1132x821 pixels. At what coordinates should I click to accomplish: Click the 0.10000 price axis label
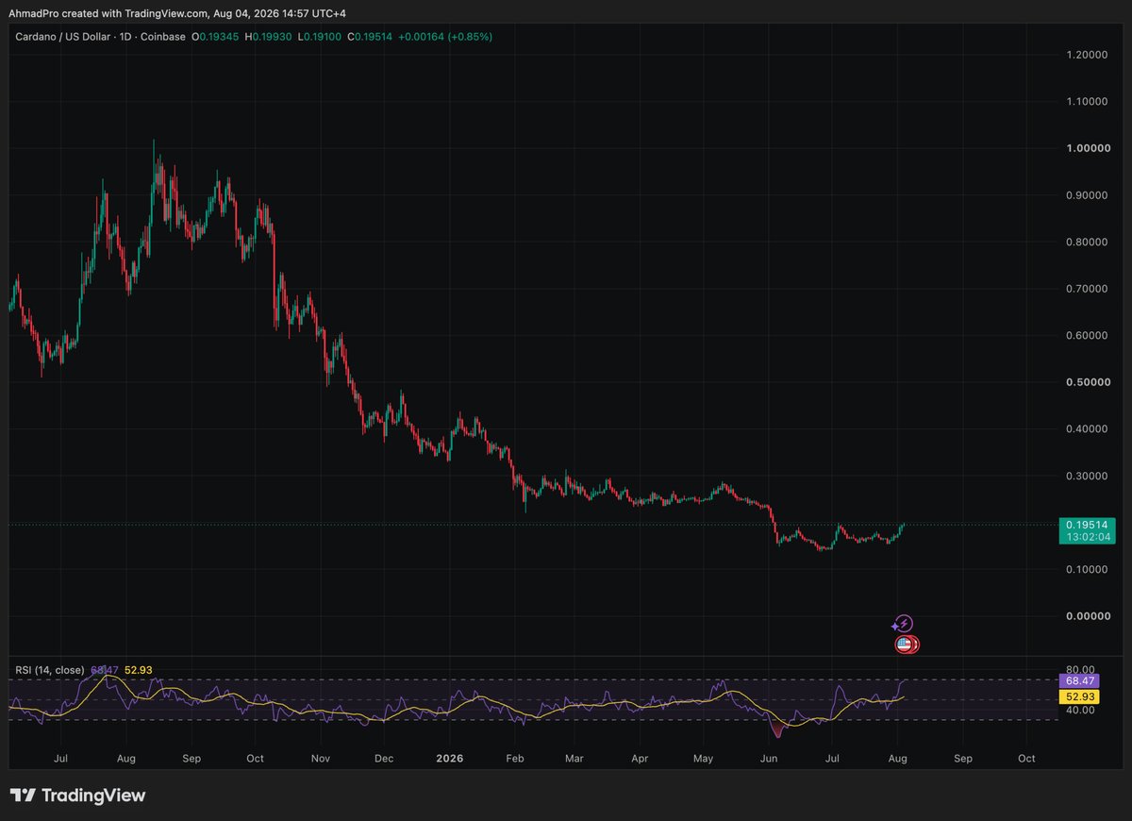tap(1087, 569)
